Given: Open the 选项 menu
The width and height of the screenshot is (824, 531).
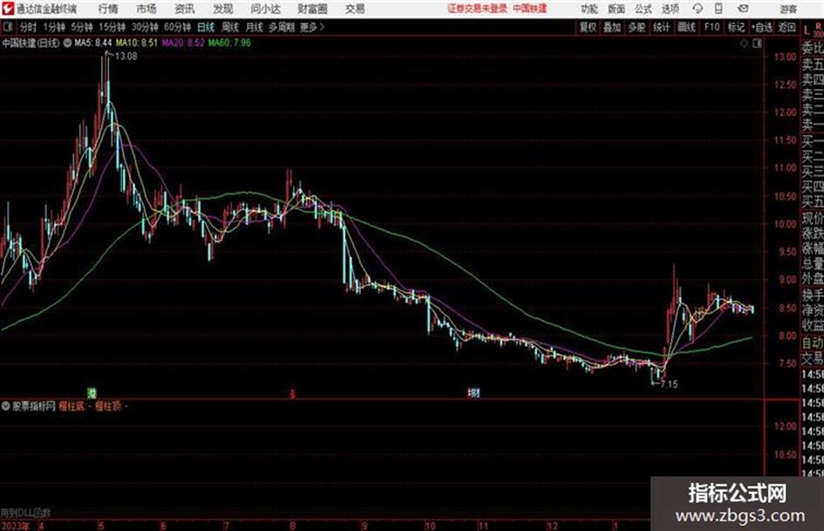Looking at the screenshot, I should pos(670,9).
